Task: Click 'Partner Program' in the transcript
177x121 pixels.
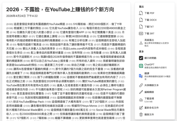Action: pos(113,89)
